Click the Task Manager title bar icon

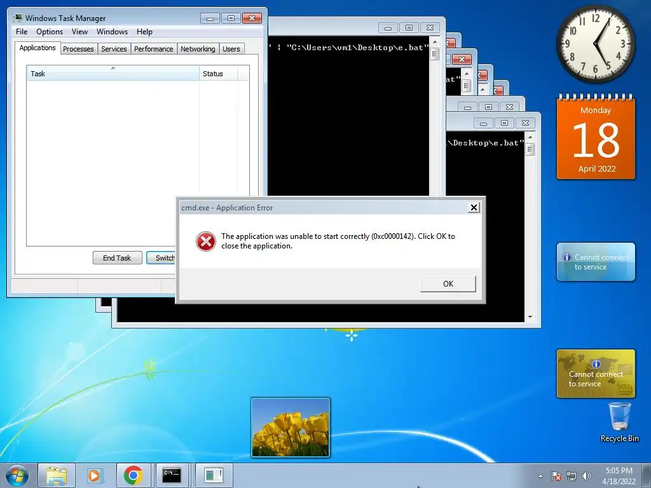[x=17, y=18]
